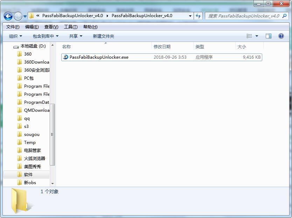This screenshot has width=292, height=218.
Task: Select the PassFabiBackupUnlocker.exe file
Action: pos(161,57)
